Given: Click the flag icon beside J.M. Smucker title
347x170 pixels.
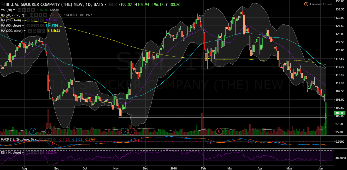Looking at the screenshot, I should 8,4.
